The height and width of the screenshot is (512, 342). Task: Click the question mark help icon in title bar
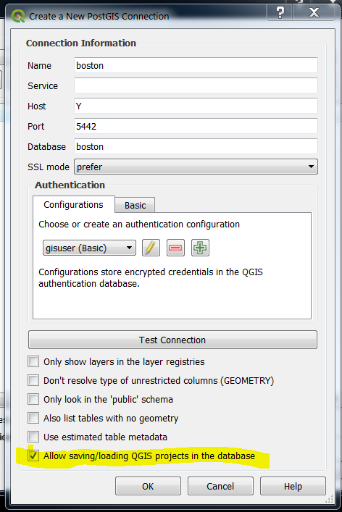pos(280,13)
